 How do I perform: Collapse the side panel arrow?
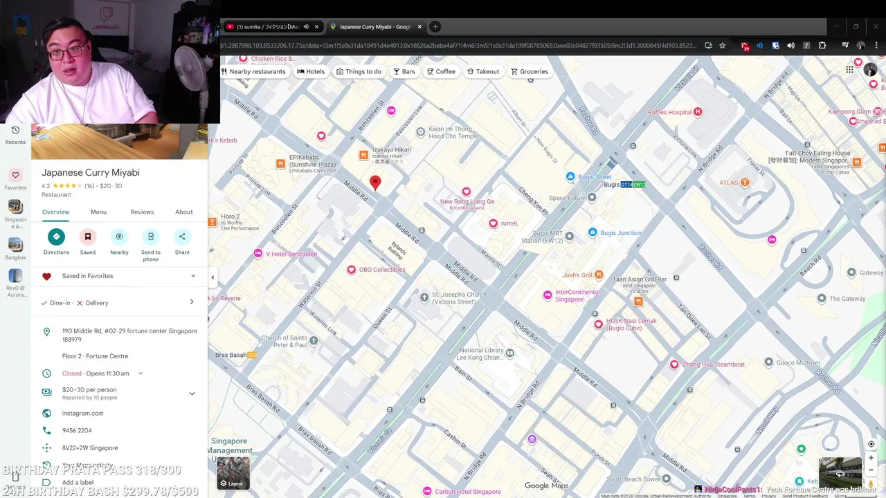point(213,277)
